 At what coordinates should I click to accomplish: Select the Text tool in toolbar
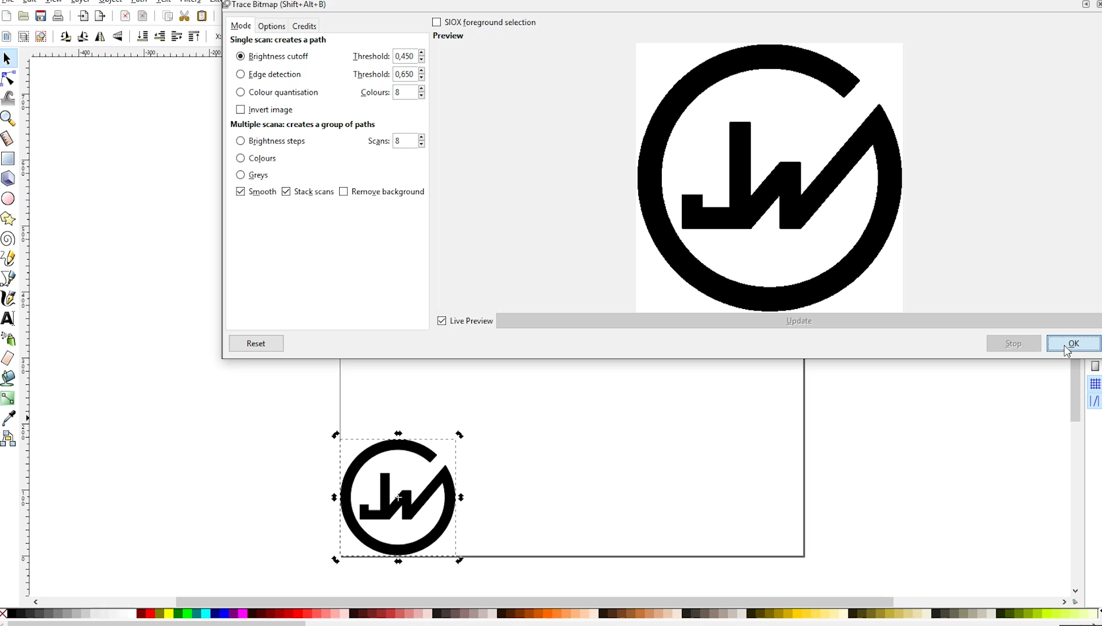pyautogui.click(x=9, y=318)
